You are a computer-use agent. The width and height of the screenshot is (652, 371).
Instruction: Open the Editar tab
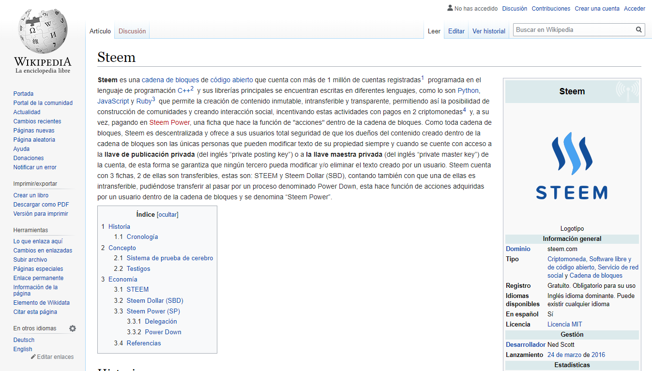pyautogui.click(x=456, y=31)
